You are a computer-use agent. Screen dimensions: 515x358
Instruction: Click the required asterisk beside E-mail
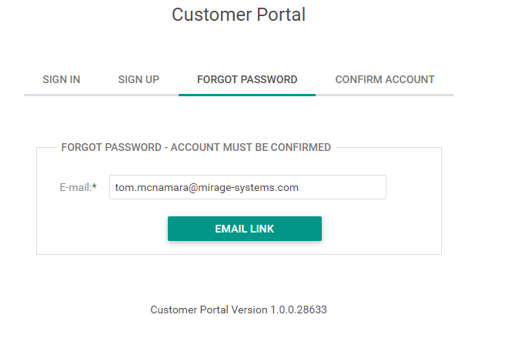coord(95,187)
